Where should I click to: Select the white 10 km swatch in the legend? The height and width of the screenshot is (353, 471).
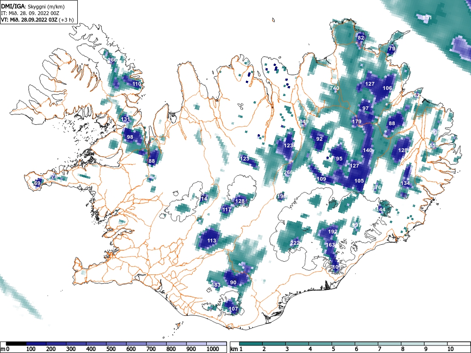click(459, 344)
